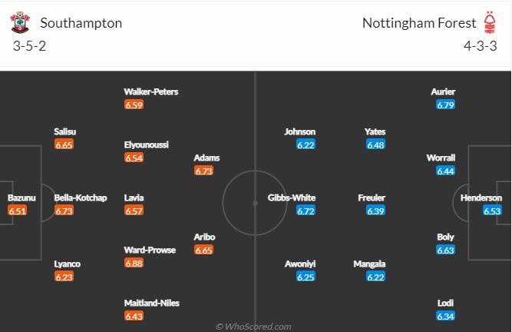Image resolution: width=512 pixels, height=332 pixels.
Task: Click the Bella-Kotchap player label
Action: (x=81, y=198)
